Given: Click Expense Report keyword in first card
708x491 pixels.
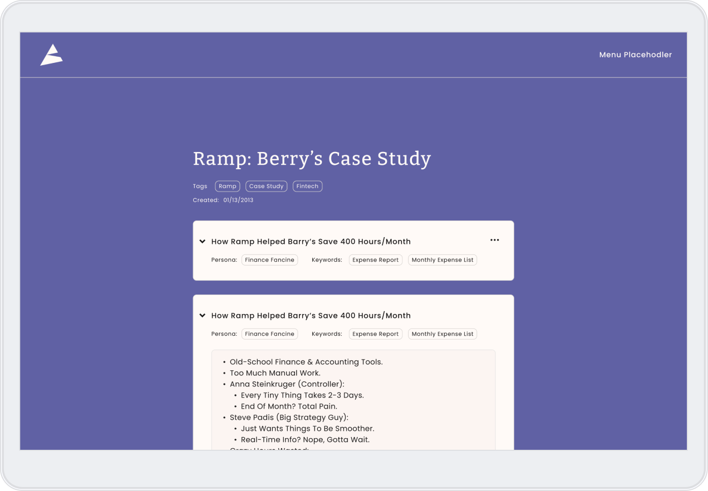Looking at the screenshot, I should tap(376, 260).
